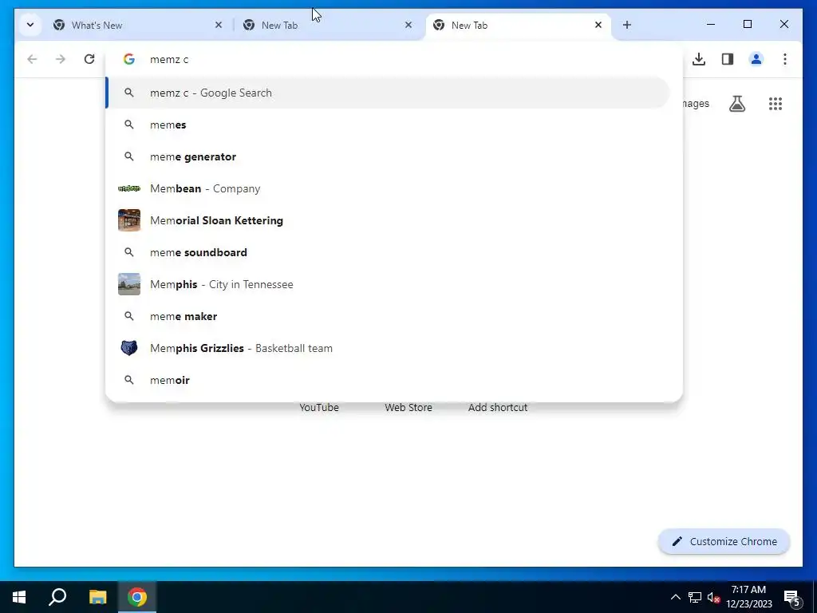
Task: Click the muted volume tray icon
Action: (x=713, y=597)
